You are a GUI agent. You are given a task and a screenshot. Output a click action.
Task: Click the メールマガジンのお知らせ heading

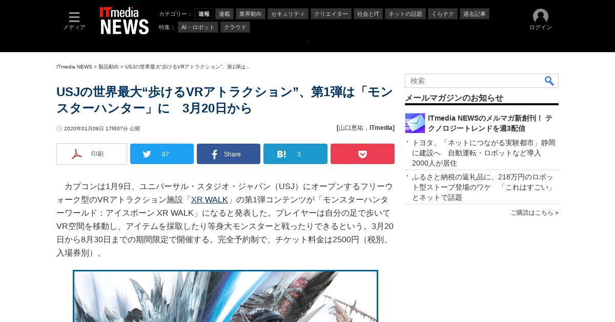click(454, 98)
